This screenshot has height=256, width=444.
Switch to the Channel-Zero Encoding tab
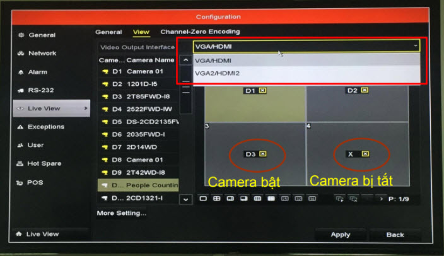click(x=200, y=32)
